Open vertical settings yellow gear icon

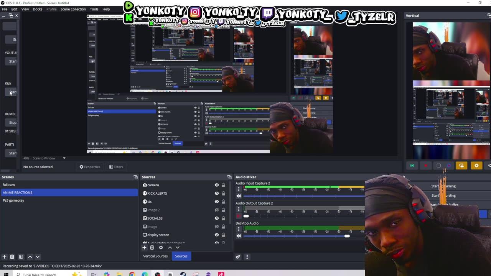click(476, 166)
